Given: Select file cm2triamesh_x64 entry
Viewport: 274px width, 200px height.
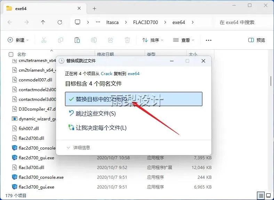Looking at the screenshot, I should point(37,70).
